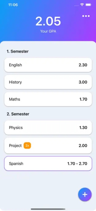Open the three-dot options menu
The width and height of the screenshot is (96, 211).
(x=86, y=16)
